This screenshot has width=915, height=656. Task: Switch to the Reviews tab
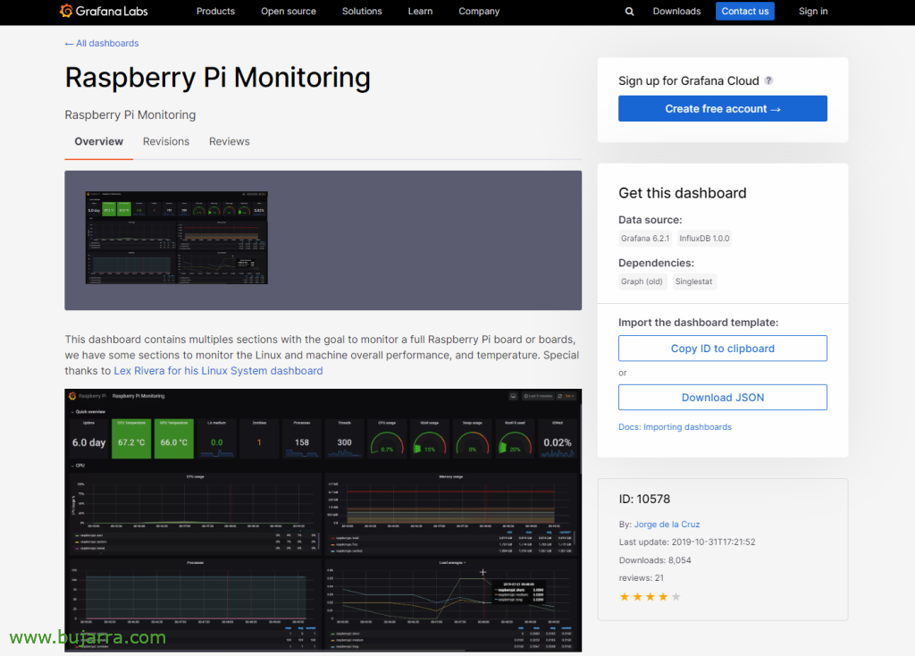(x=229, y=141)
